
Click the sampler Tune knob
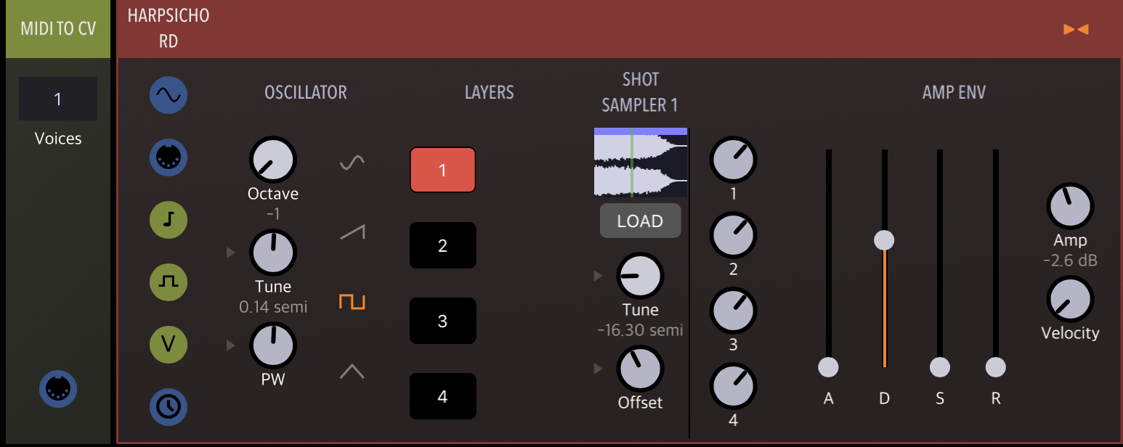[x=640, y=276]
